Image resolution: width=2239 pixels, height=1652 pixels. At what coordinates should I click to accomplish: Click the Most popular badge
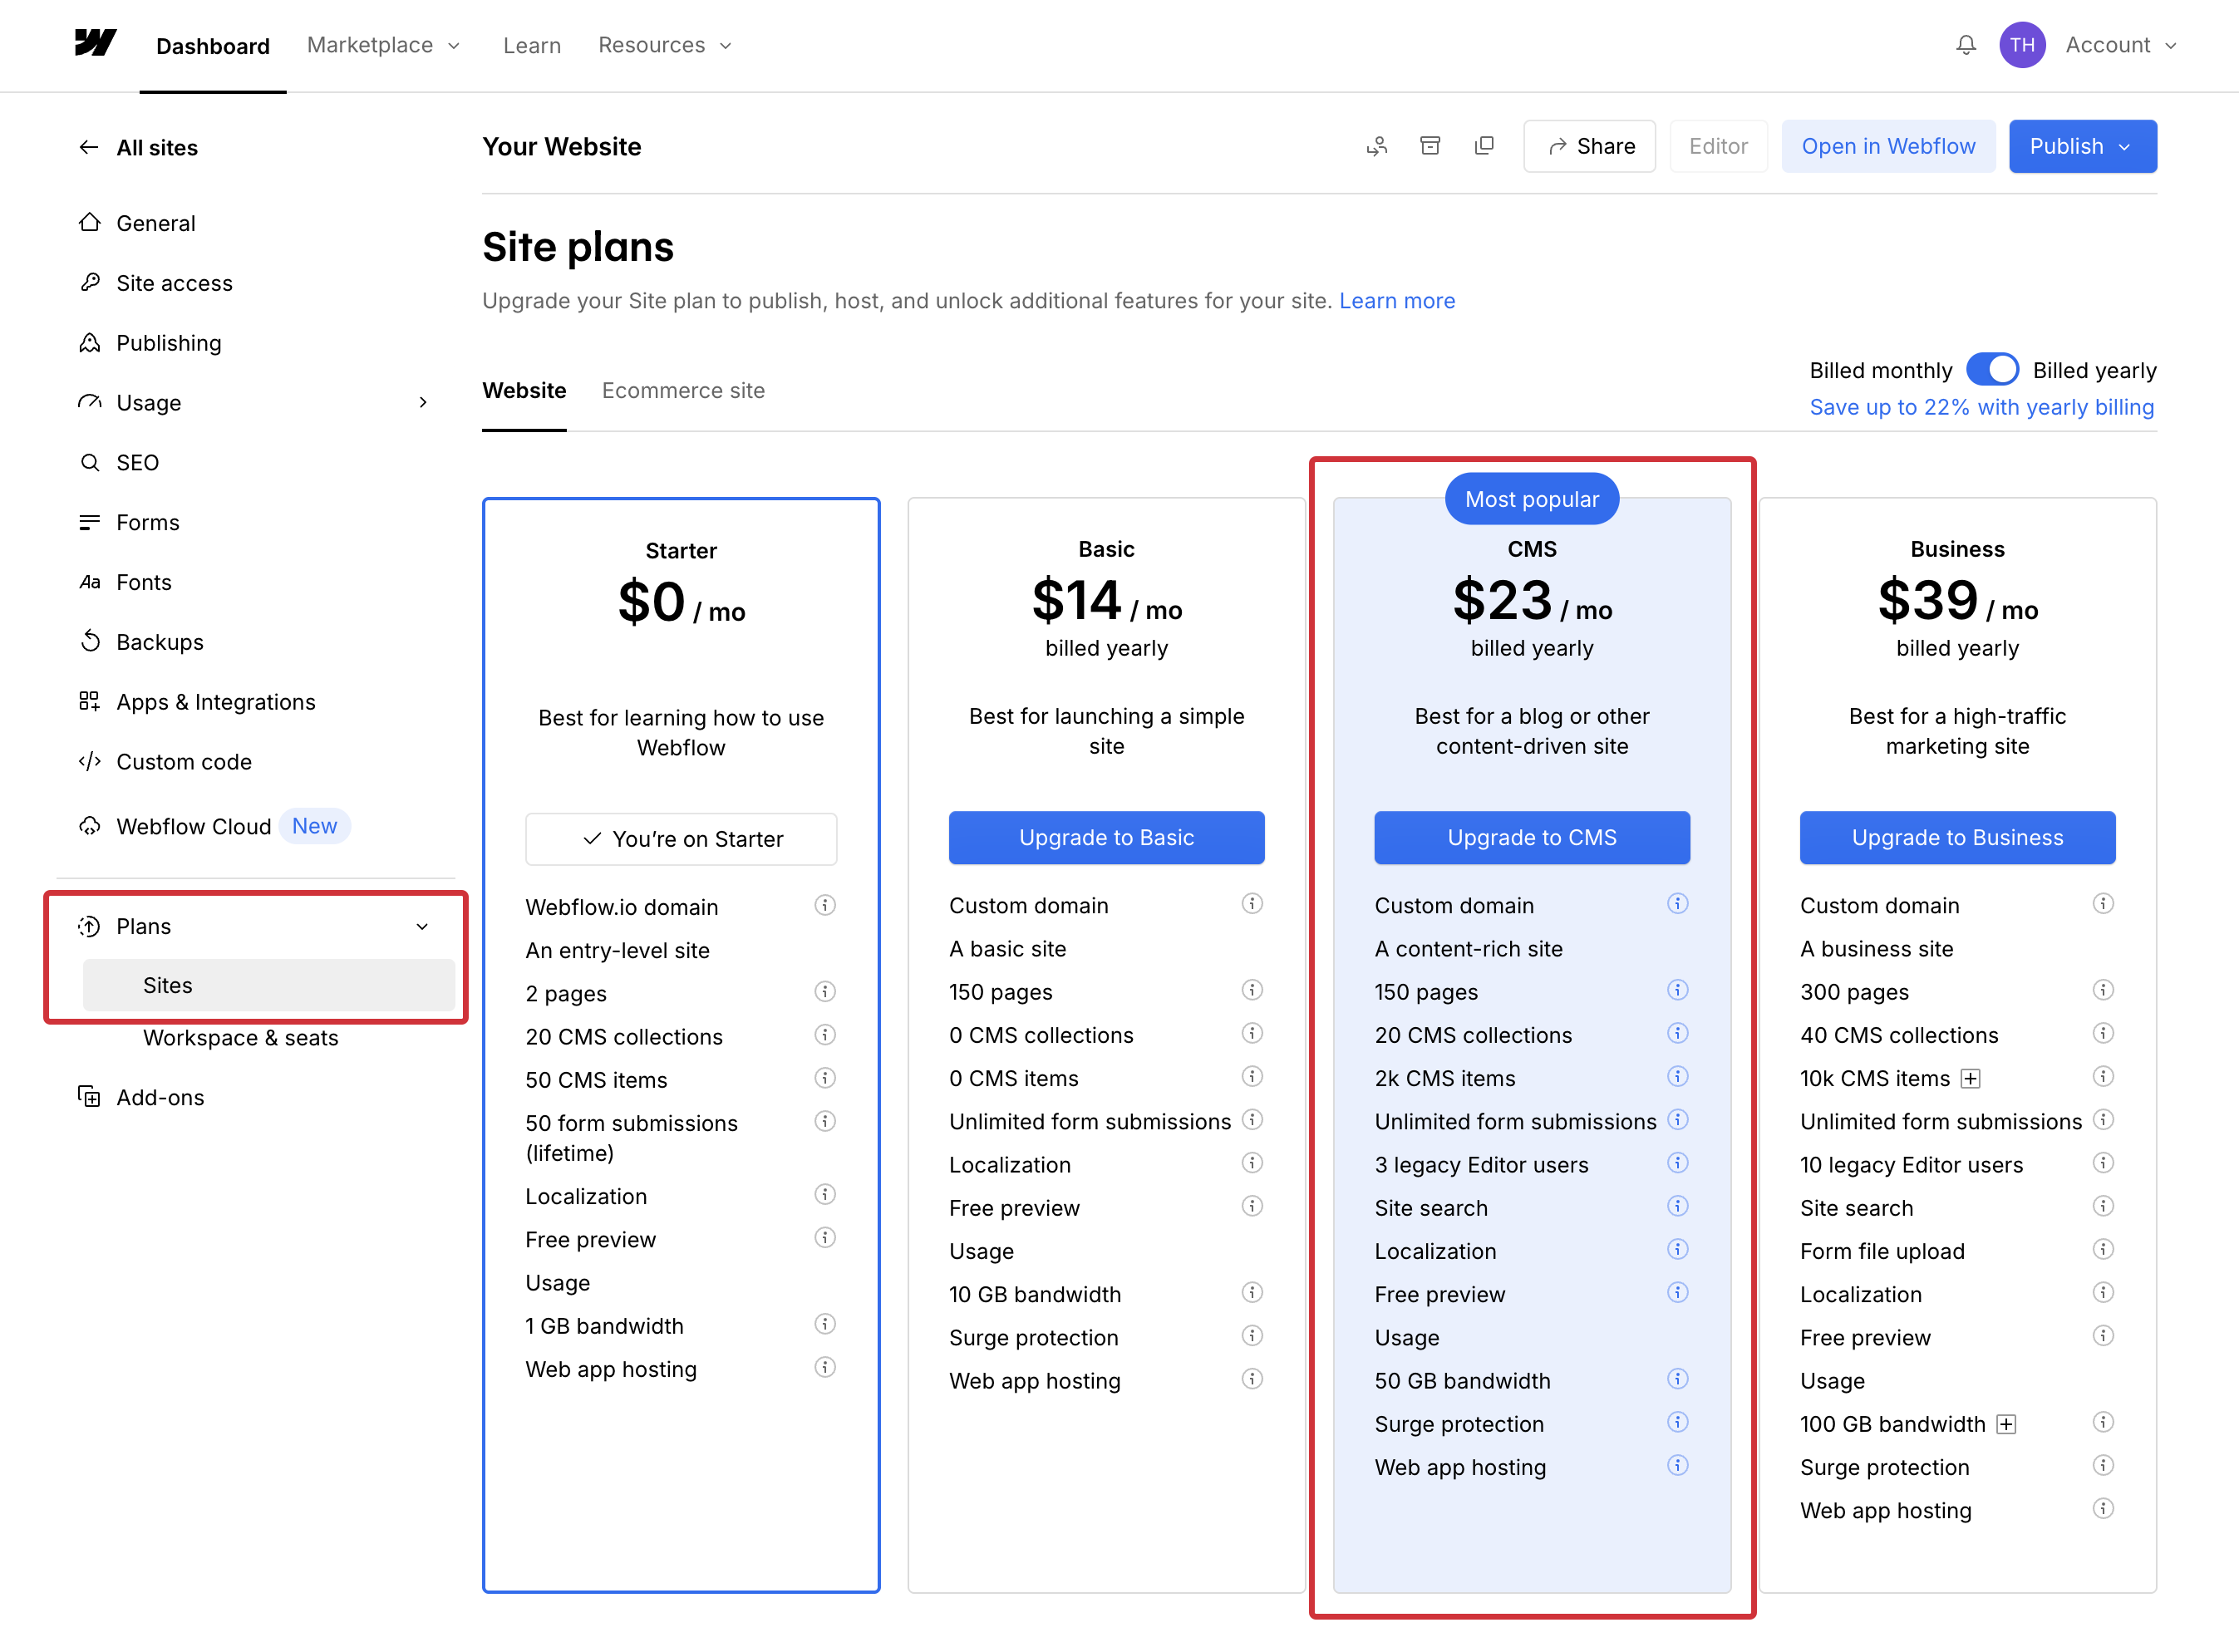pyautogui.click(x=1531, y=498)
